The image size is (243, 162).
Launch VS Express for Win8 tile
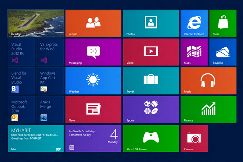click(x=50, y=52)
